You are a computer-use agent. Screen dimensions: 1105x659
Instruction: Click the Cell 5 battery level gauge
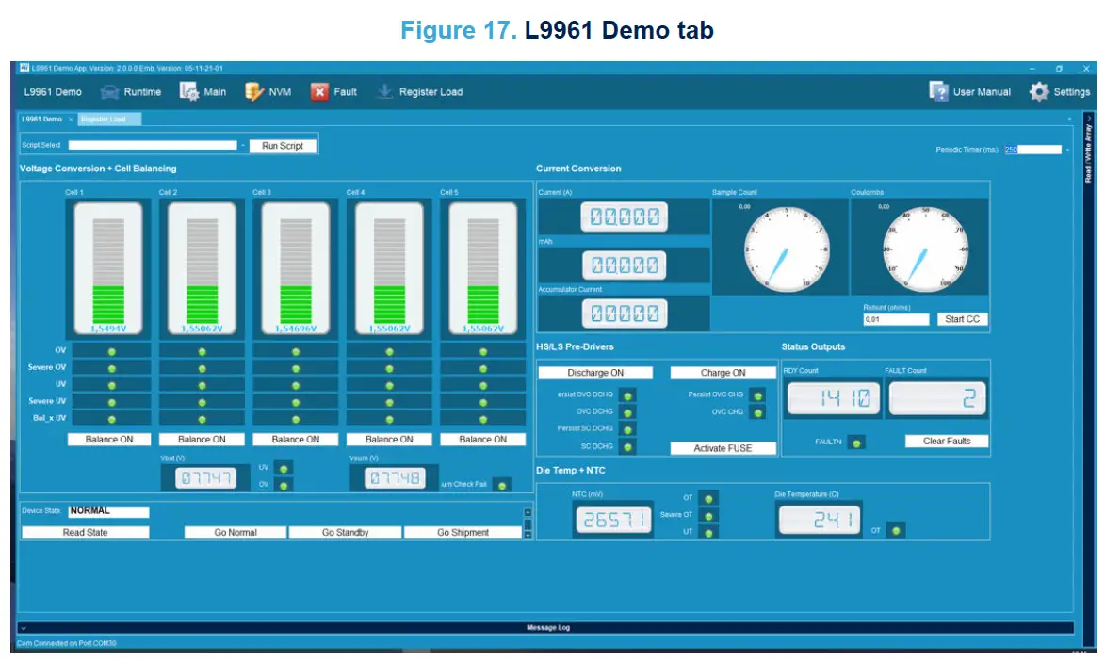click(x=482, y=267)
